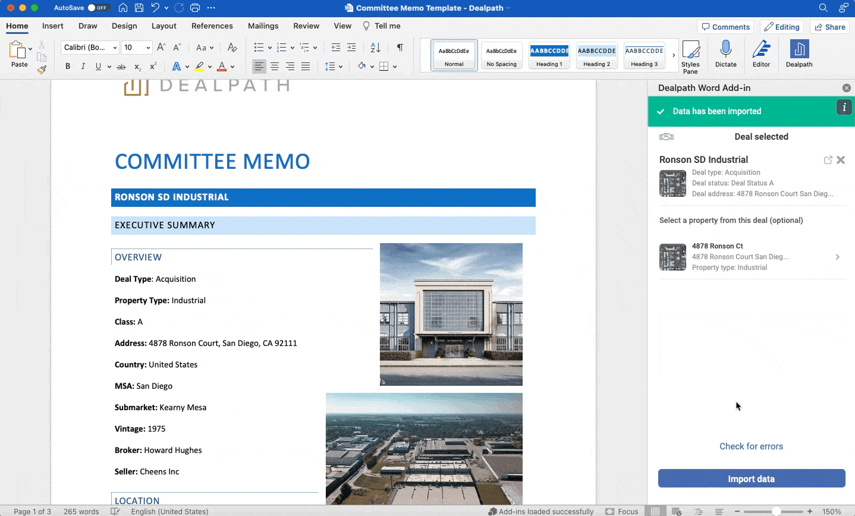
Task: Click Import data button
Action: tap(752, 479)
